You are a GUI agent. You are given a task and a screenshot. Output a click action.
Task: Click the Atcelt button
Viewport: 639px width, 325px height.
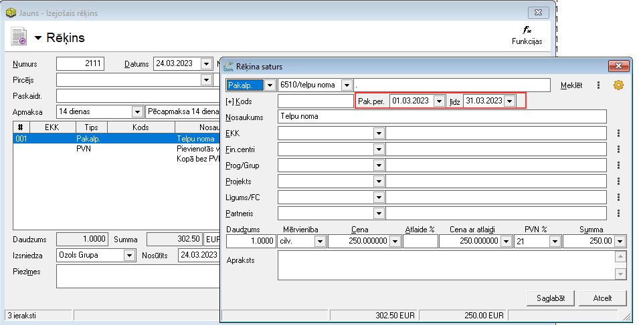point(602,298)
